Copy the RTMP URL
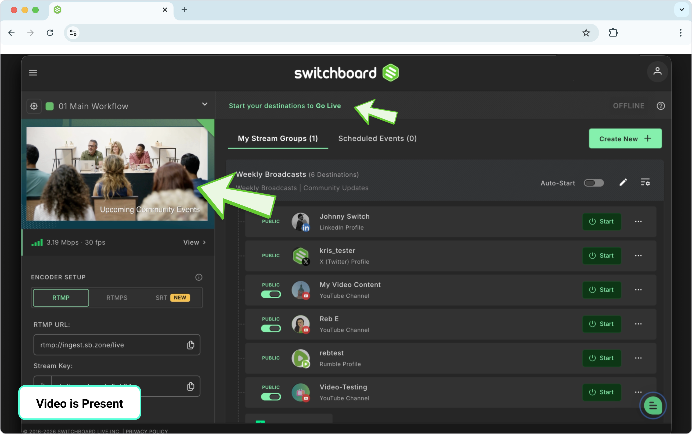 [191, 345]
